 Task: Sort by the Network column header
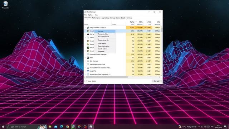156,23
